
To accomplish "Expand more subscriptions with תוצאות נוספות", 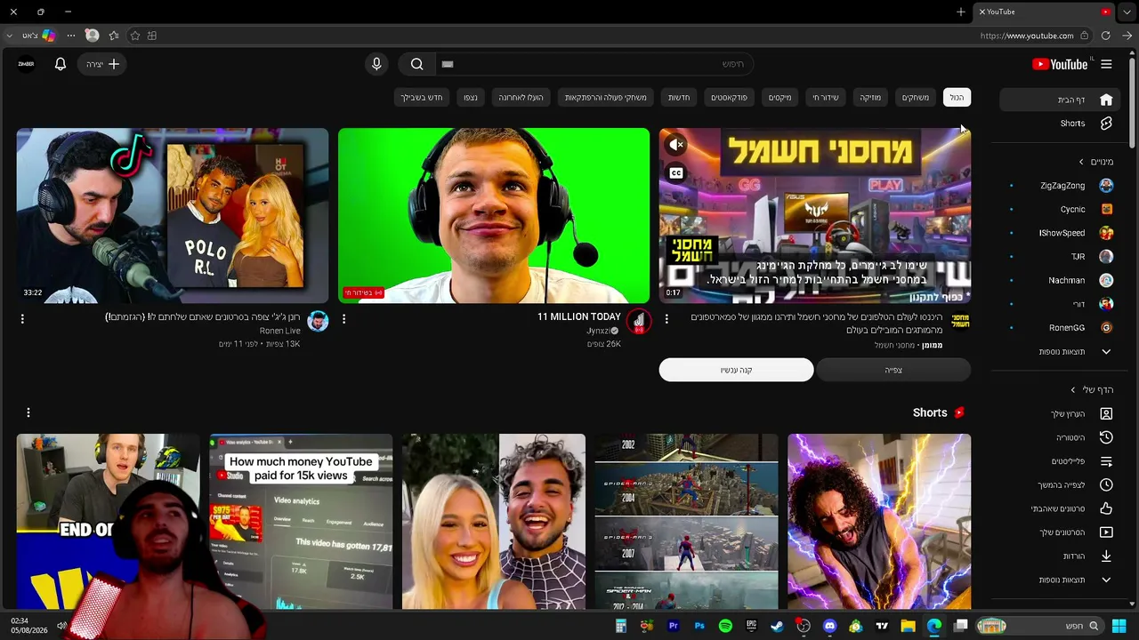I will [x=1061, y=352].
